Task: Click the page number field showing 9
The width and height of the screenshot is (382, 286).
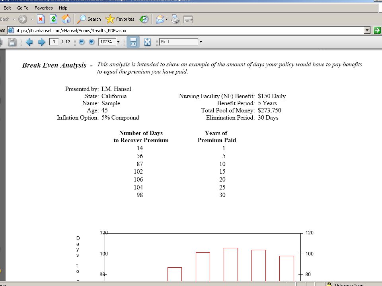Action: tap(54, 42)
